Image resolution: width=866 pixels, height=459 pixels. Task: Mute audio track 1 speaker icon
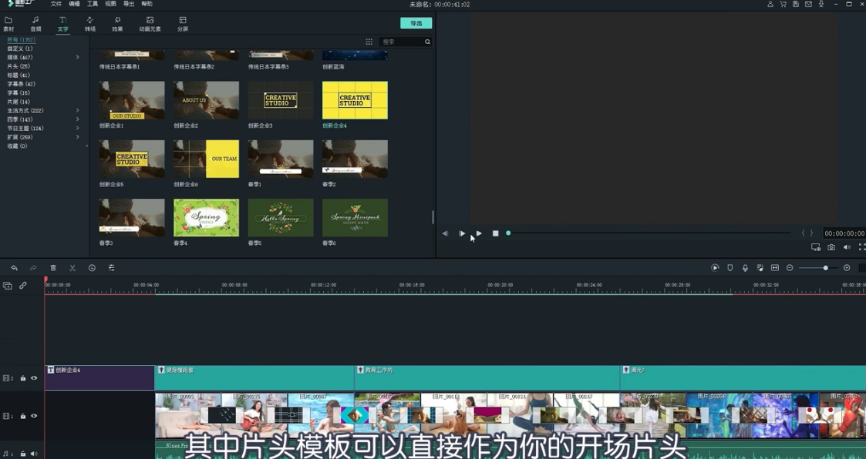(x=34, y=454)
